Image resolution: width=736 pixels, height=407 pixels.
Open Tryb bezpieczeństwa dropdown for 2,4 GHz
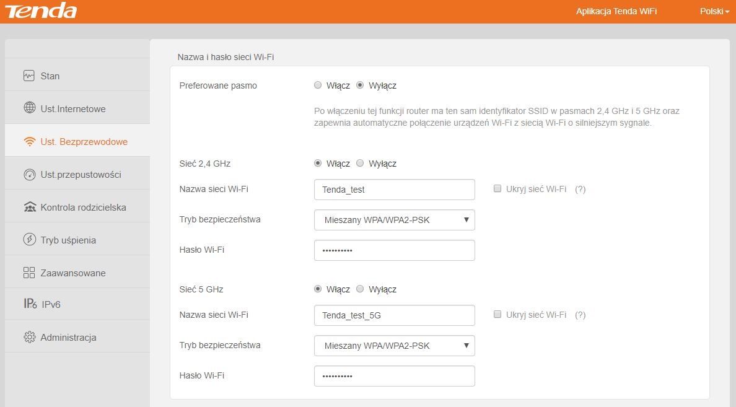click(394, 220)
